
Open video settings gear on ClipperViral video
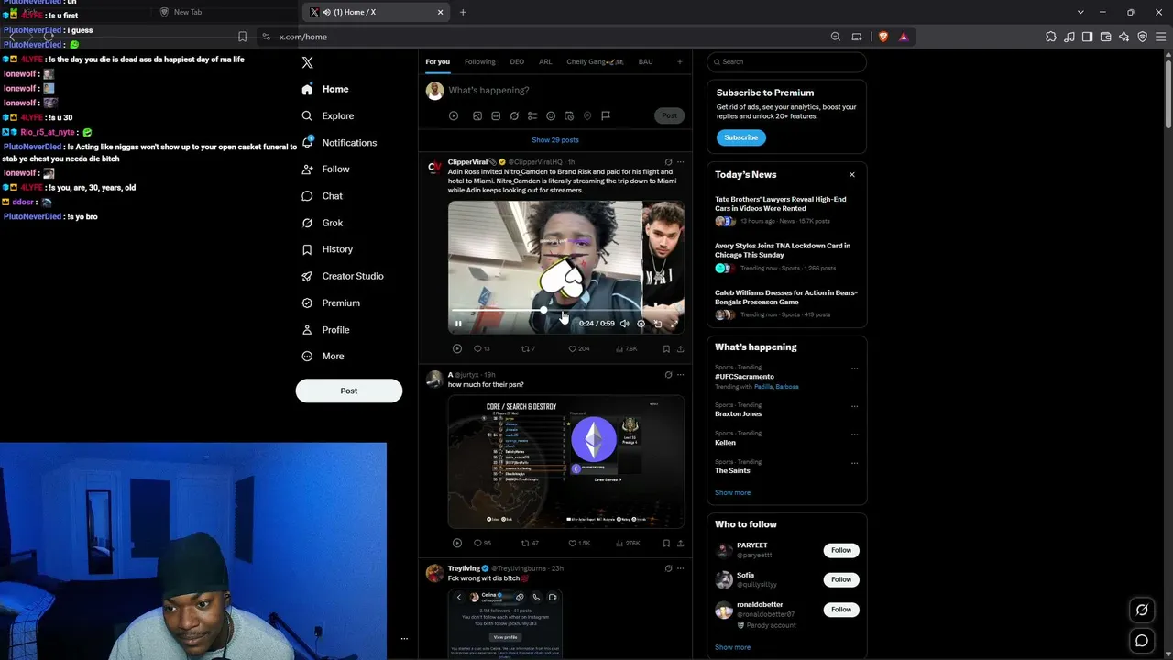[x=641, y=324]
